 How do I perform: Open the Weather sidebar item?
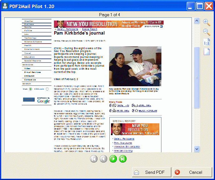click(x=29, y=21)
